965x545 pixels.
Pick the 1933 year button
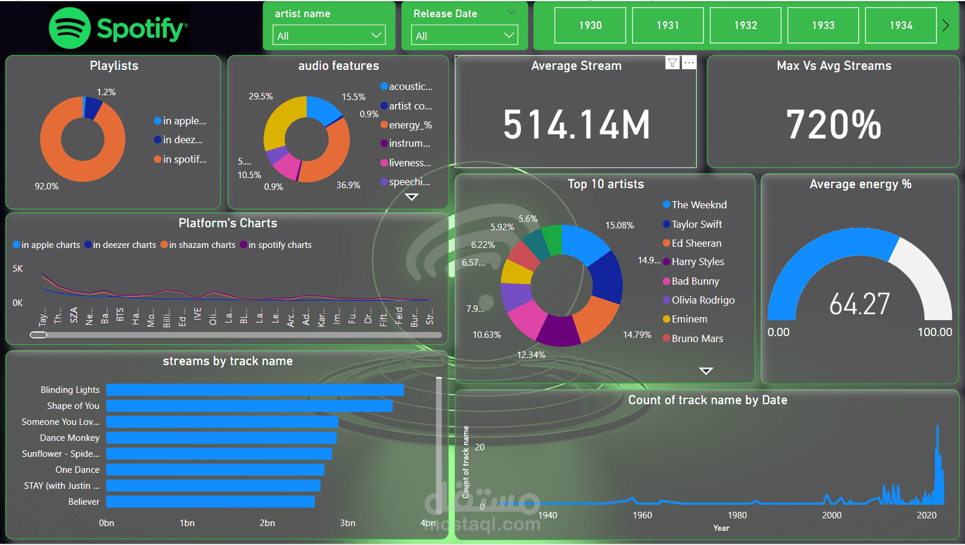823,25
